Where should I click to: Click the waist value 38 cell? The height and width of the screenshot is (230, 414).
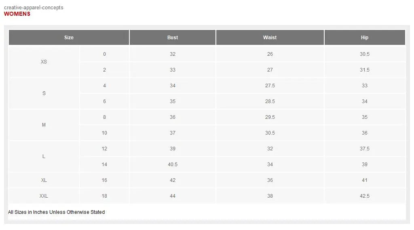(x=270, y=196)
